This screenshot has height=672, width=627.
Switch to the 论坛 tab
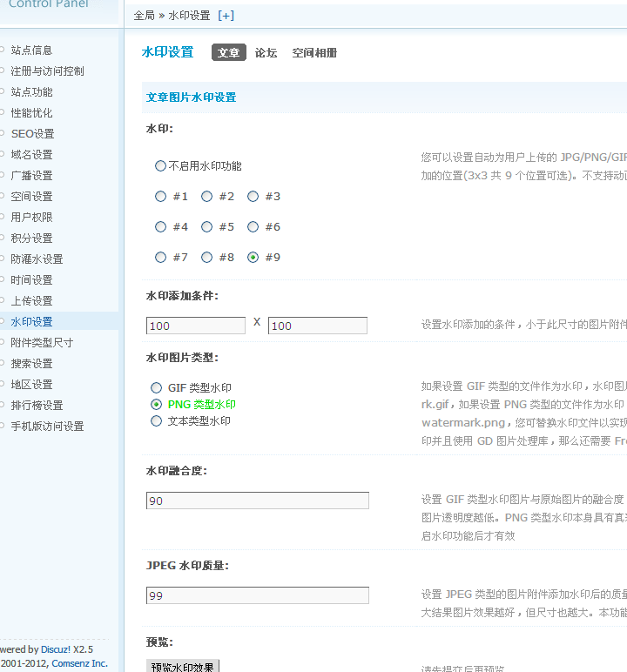(266, 53)
